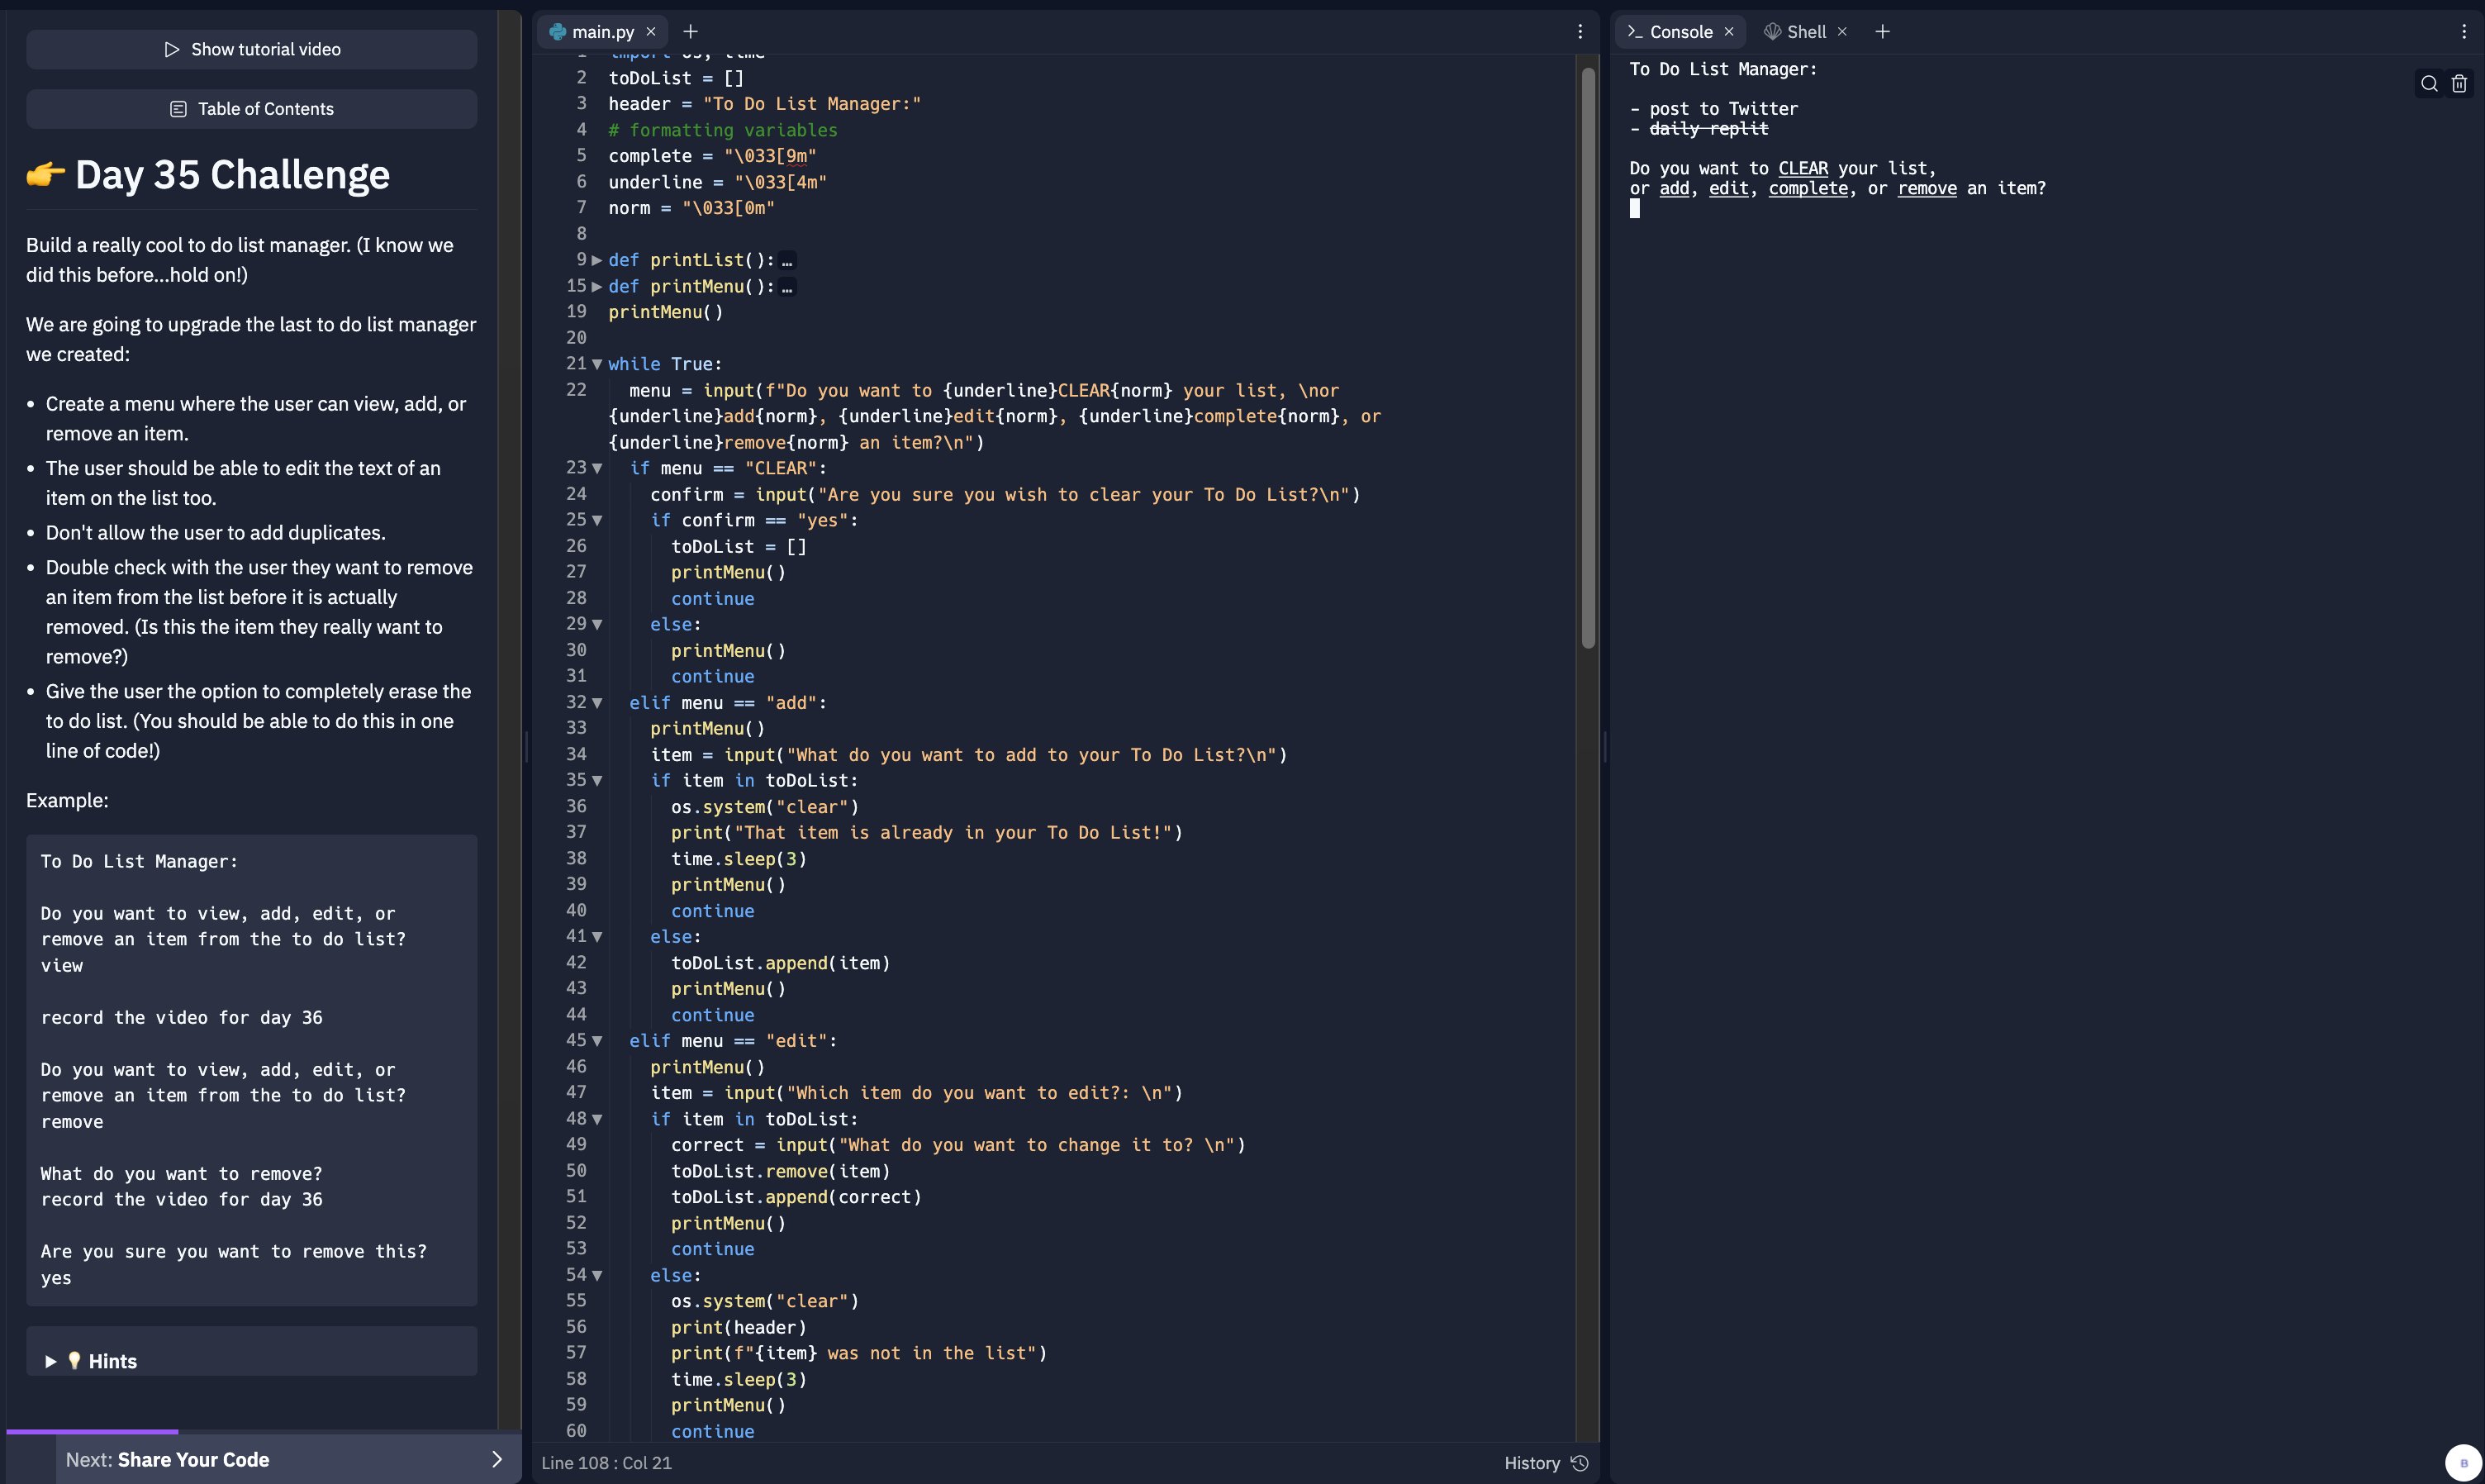Click the editor vertical scrollbar thumb
Screen dimensions: 2485x1484
pyautogui.click(x=1589, y=360)
